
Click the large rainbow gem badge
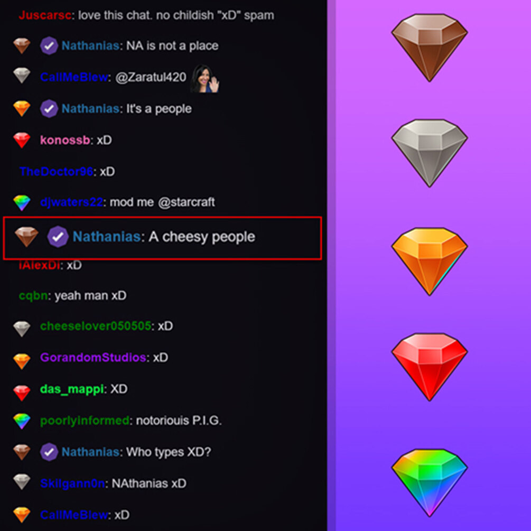(430, 483)
